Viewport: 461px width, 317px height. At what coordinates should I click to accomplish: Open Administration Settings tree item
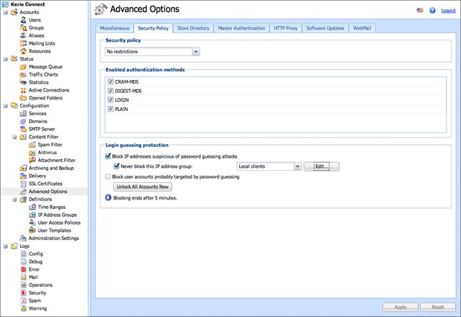53,238
